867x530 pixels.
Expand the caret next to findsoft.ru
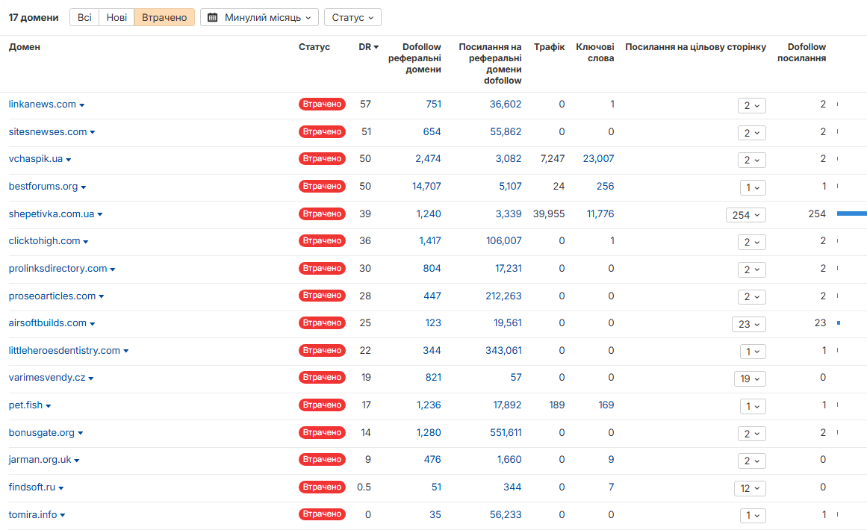coord(60,488)
